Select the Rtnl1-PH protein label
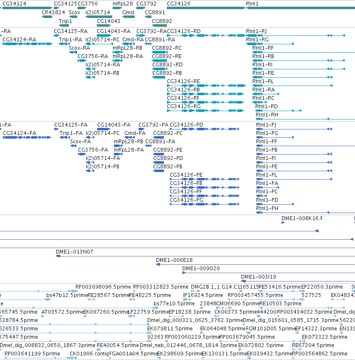 267,208
